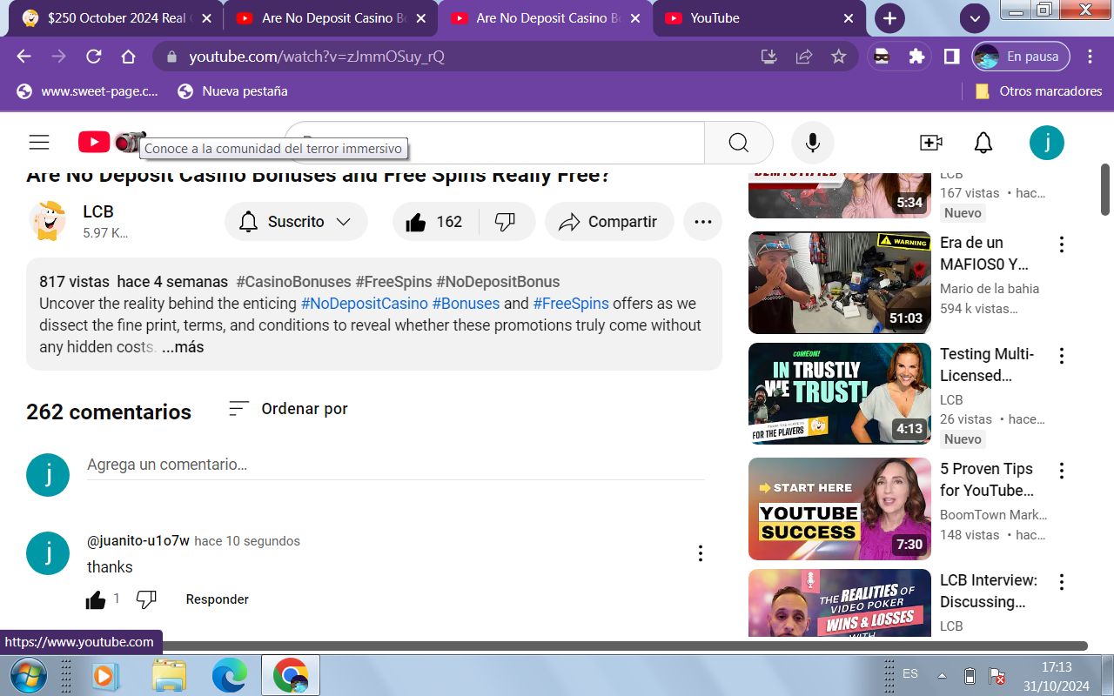
Task: Go to YouTube home via logo
Action: click(94, 142)
